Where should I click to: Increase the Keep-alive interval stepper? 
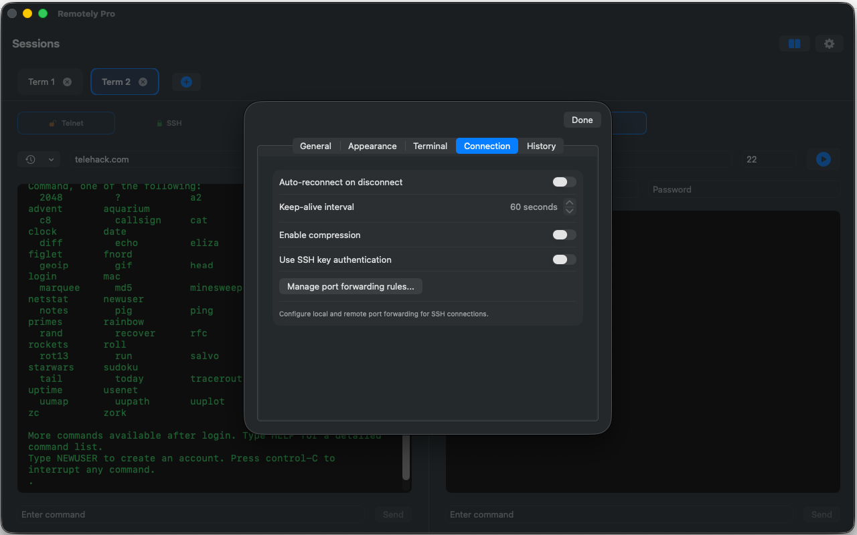tap(569, 203)
